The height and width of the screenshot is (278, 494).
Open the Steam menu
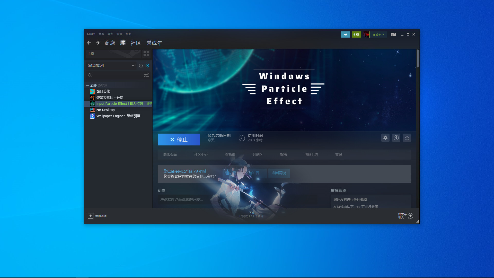(x=91, y=34)
